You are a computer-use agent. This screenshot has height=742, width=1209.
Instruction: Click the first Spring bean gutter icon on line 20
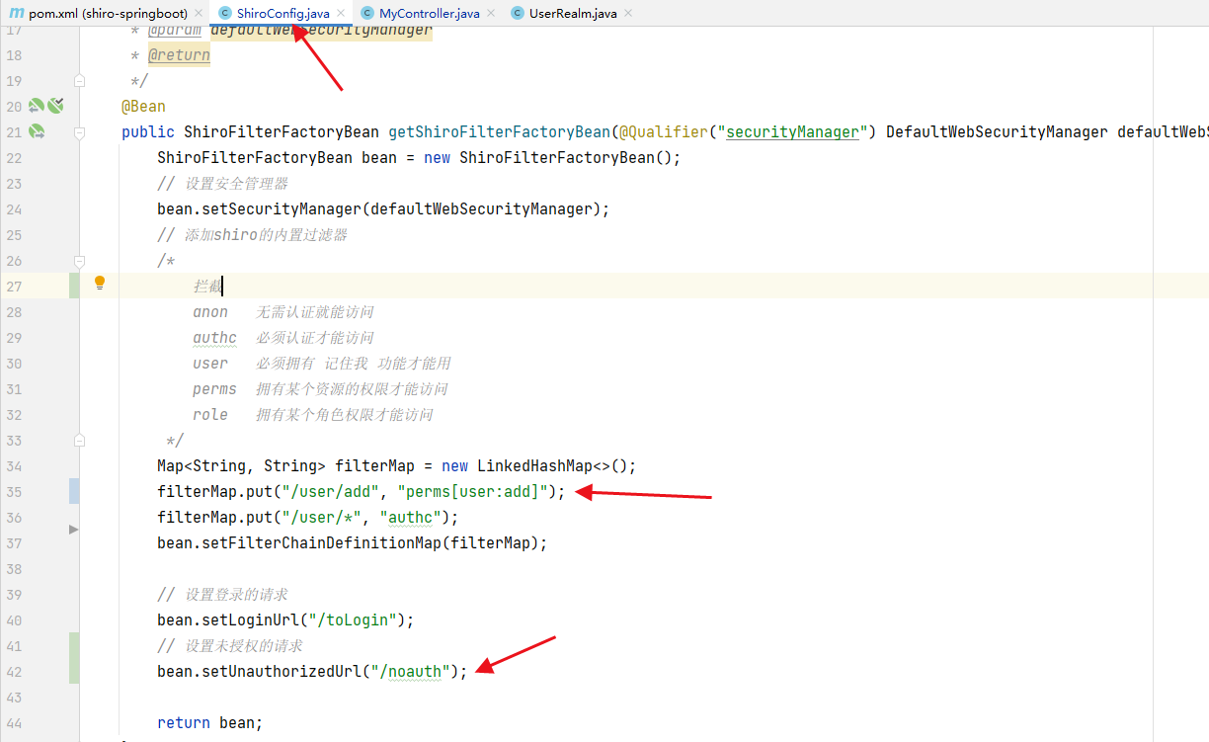(36, 106)
